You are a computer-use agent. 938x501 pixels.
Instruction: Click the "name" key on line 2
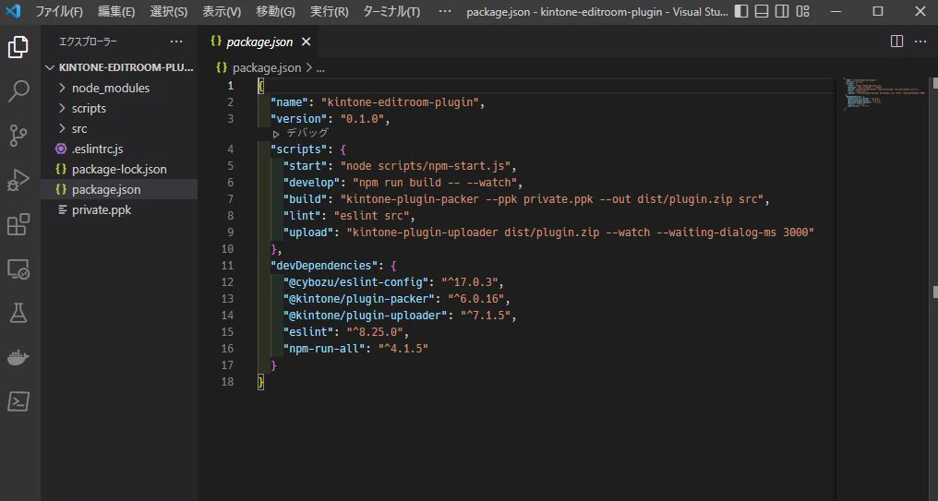click(x=290, y=102)
